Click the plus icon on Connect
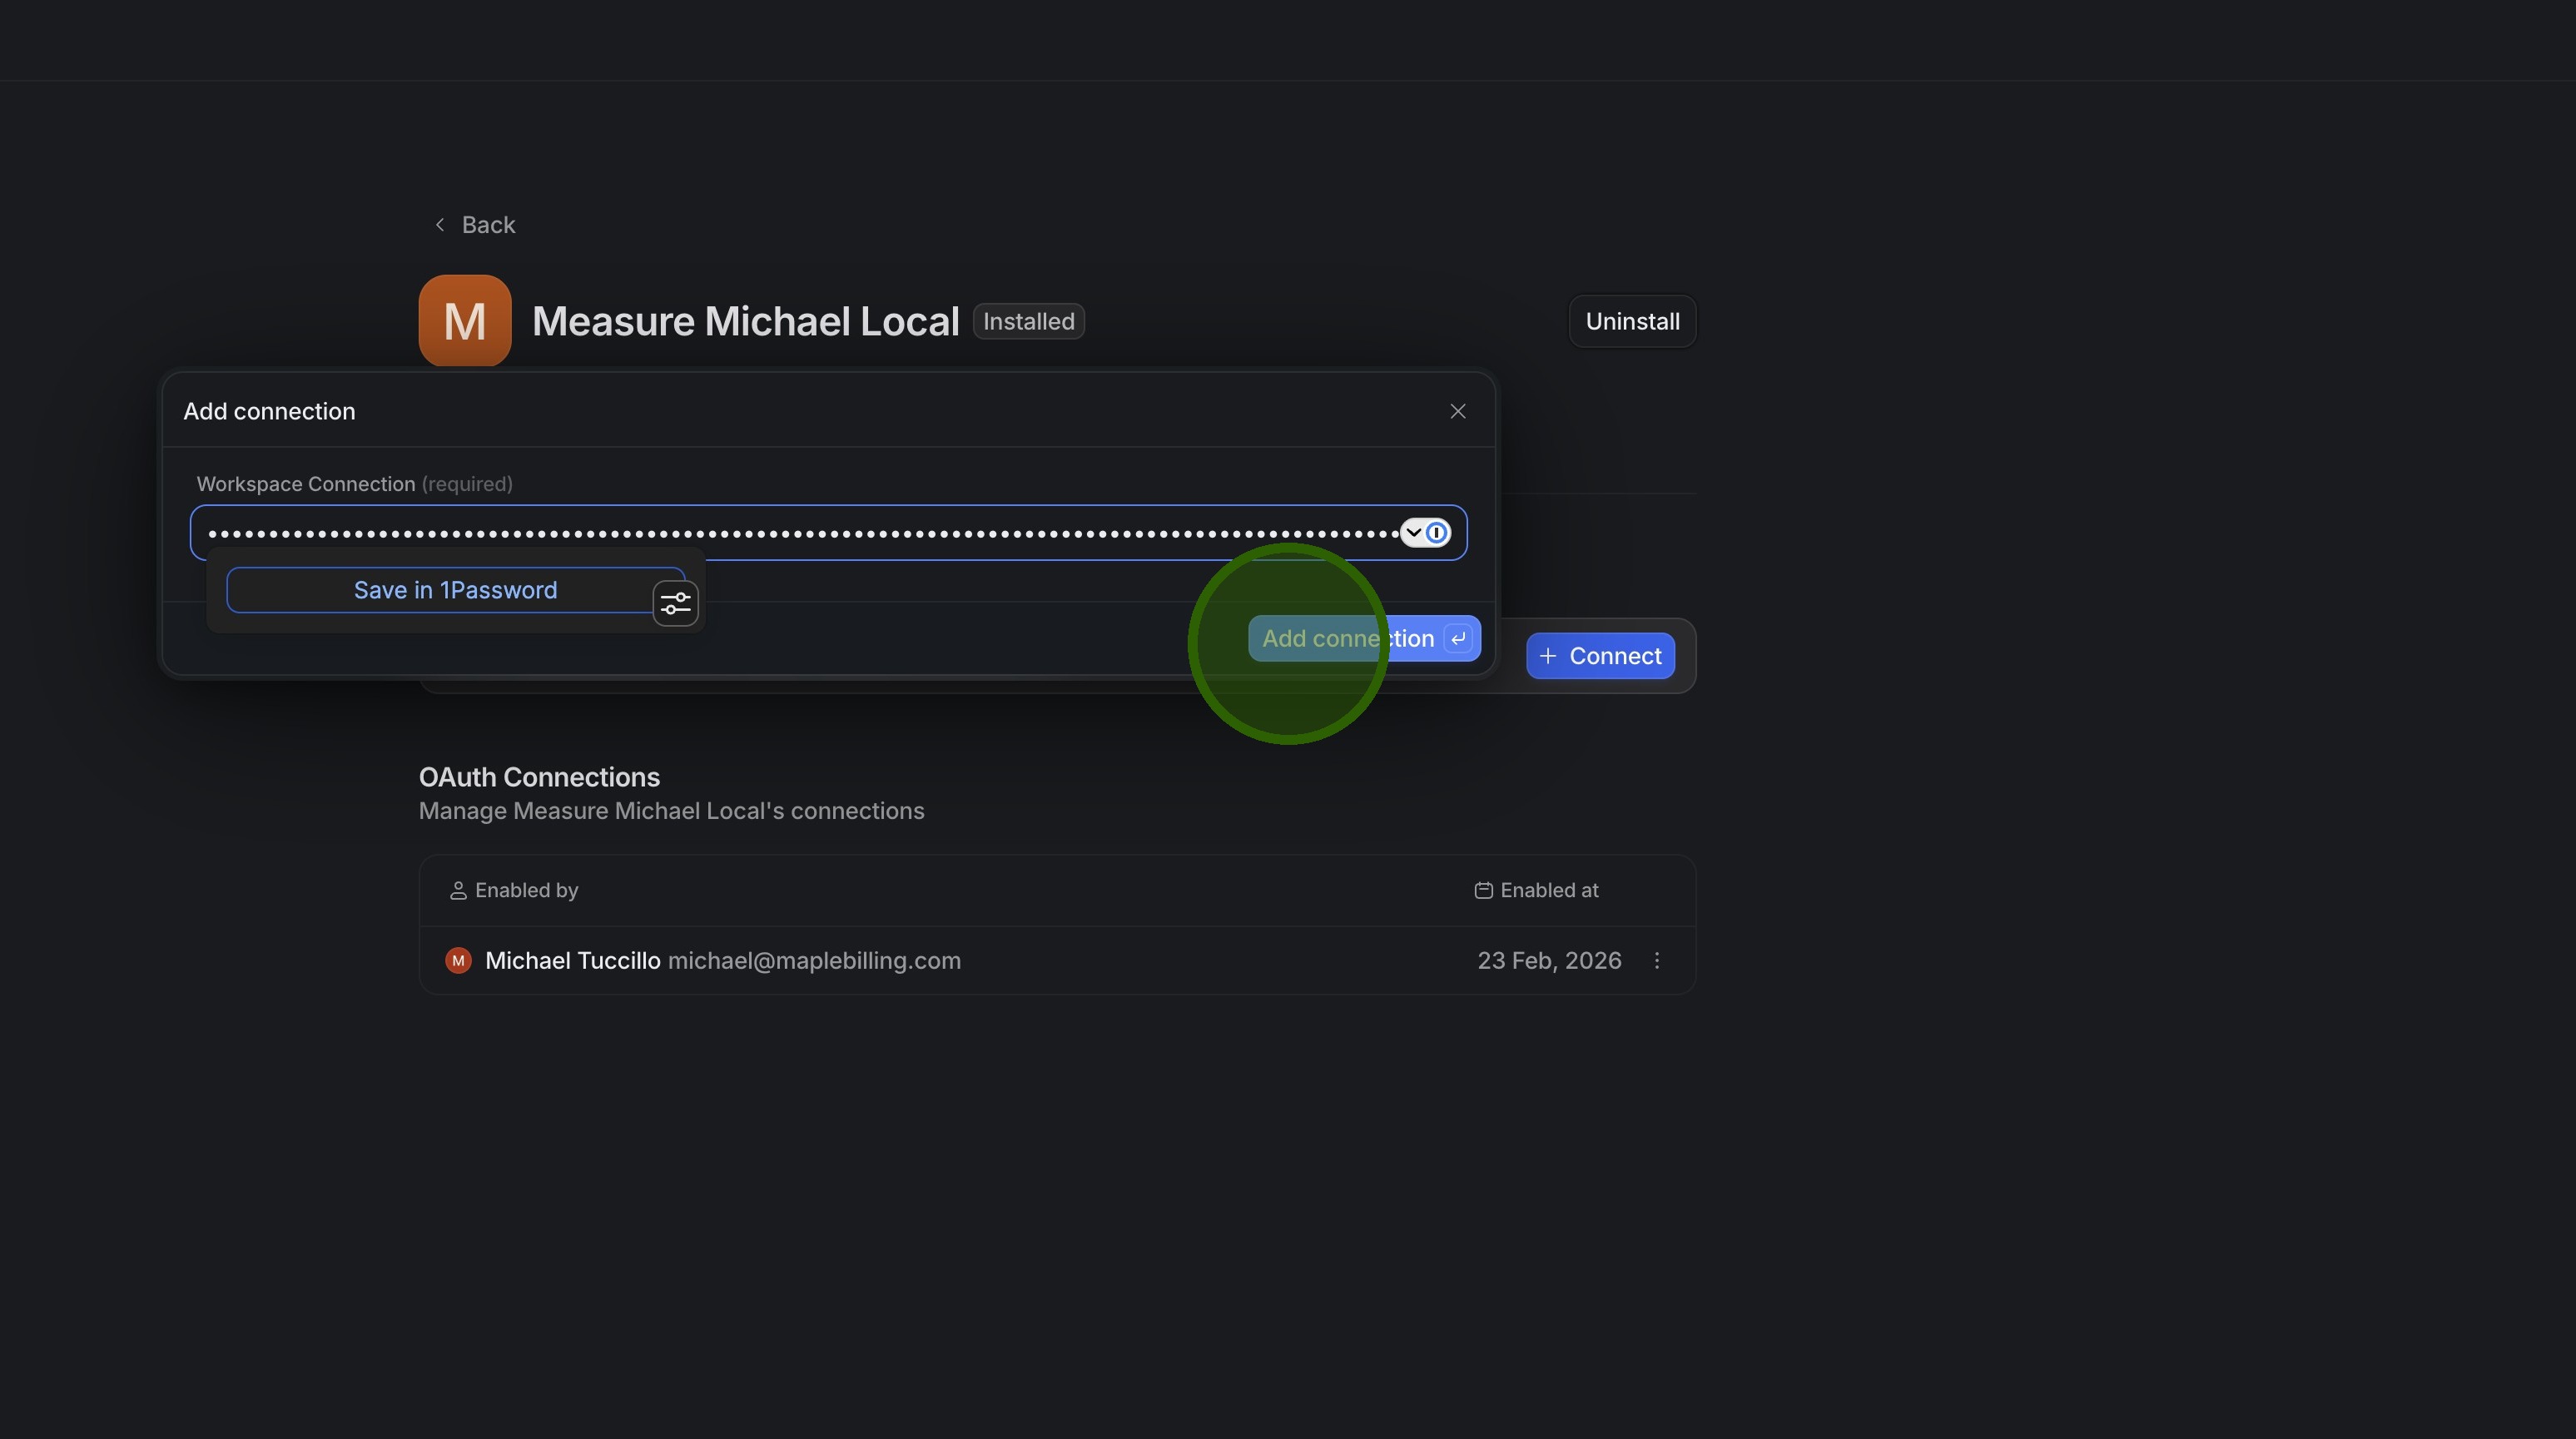Viewport: 2576px width, 1439px height. 1548,656
